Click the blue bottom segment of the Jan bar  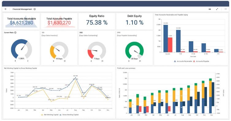130,110
